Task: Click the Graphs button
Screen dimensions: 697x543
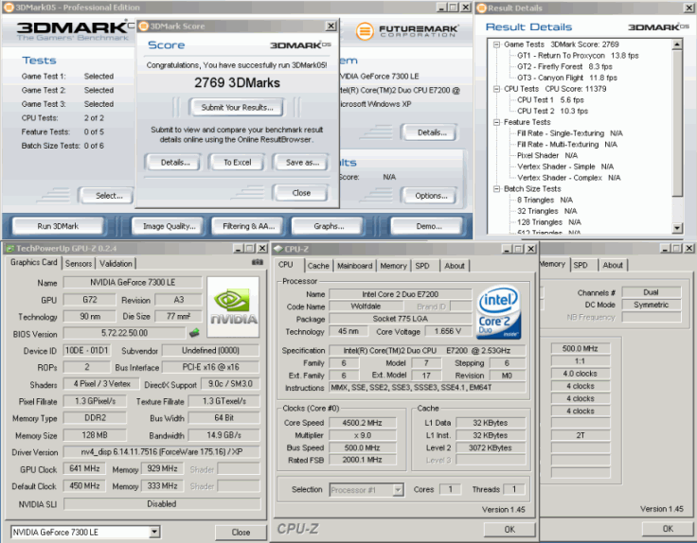Action: click(329, 226)
